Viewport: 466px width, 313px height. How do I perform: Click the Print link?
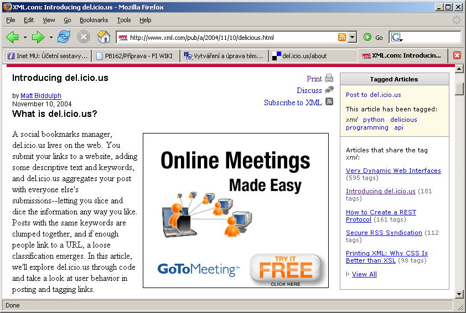pos(314,79)
